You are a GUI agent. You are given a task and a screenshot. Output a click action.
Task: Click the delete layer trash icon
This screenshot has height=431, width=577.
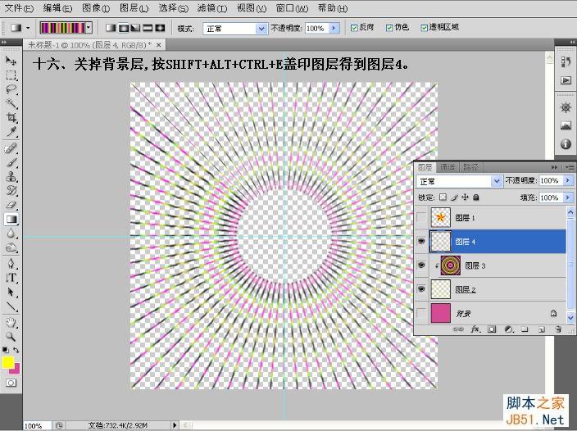click(x=558, y=329)
